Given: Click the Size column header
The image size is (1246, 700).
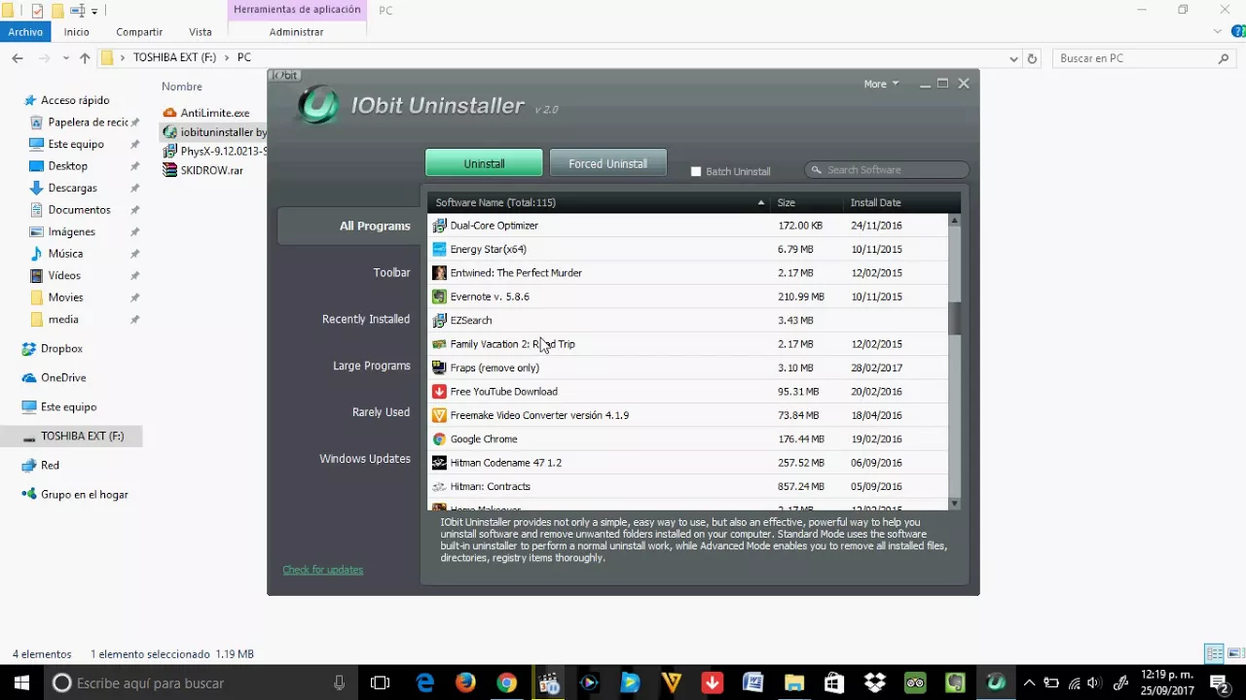Looking at the screenshot, I should (807, 202).
